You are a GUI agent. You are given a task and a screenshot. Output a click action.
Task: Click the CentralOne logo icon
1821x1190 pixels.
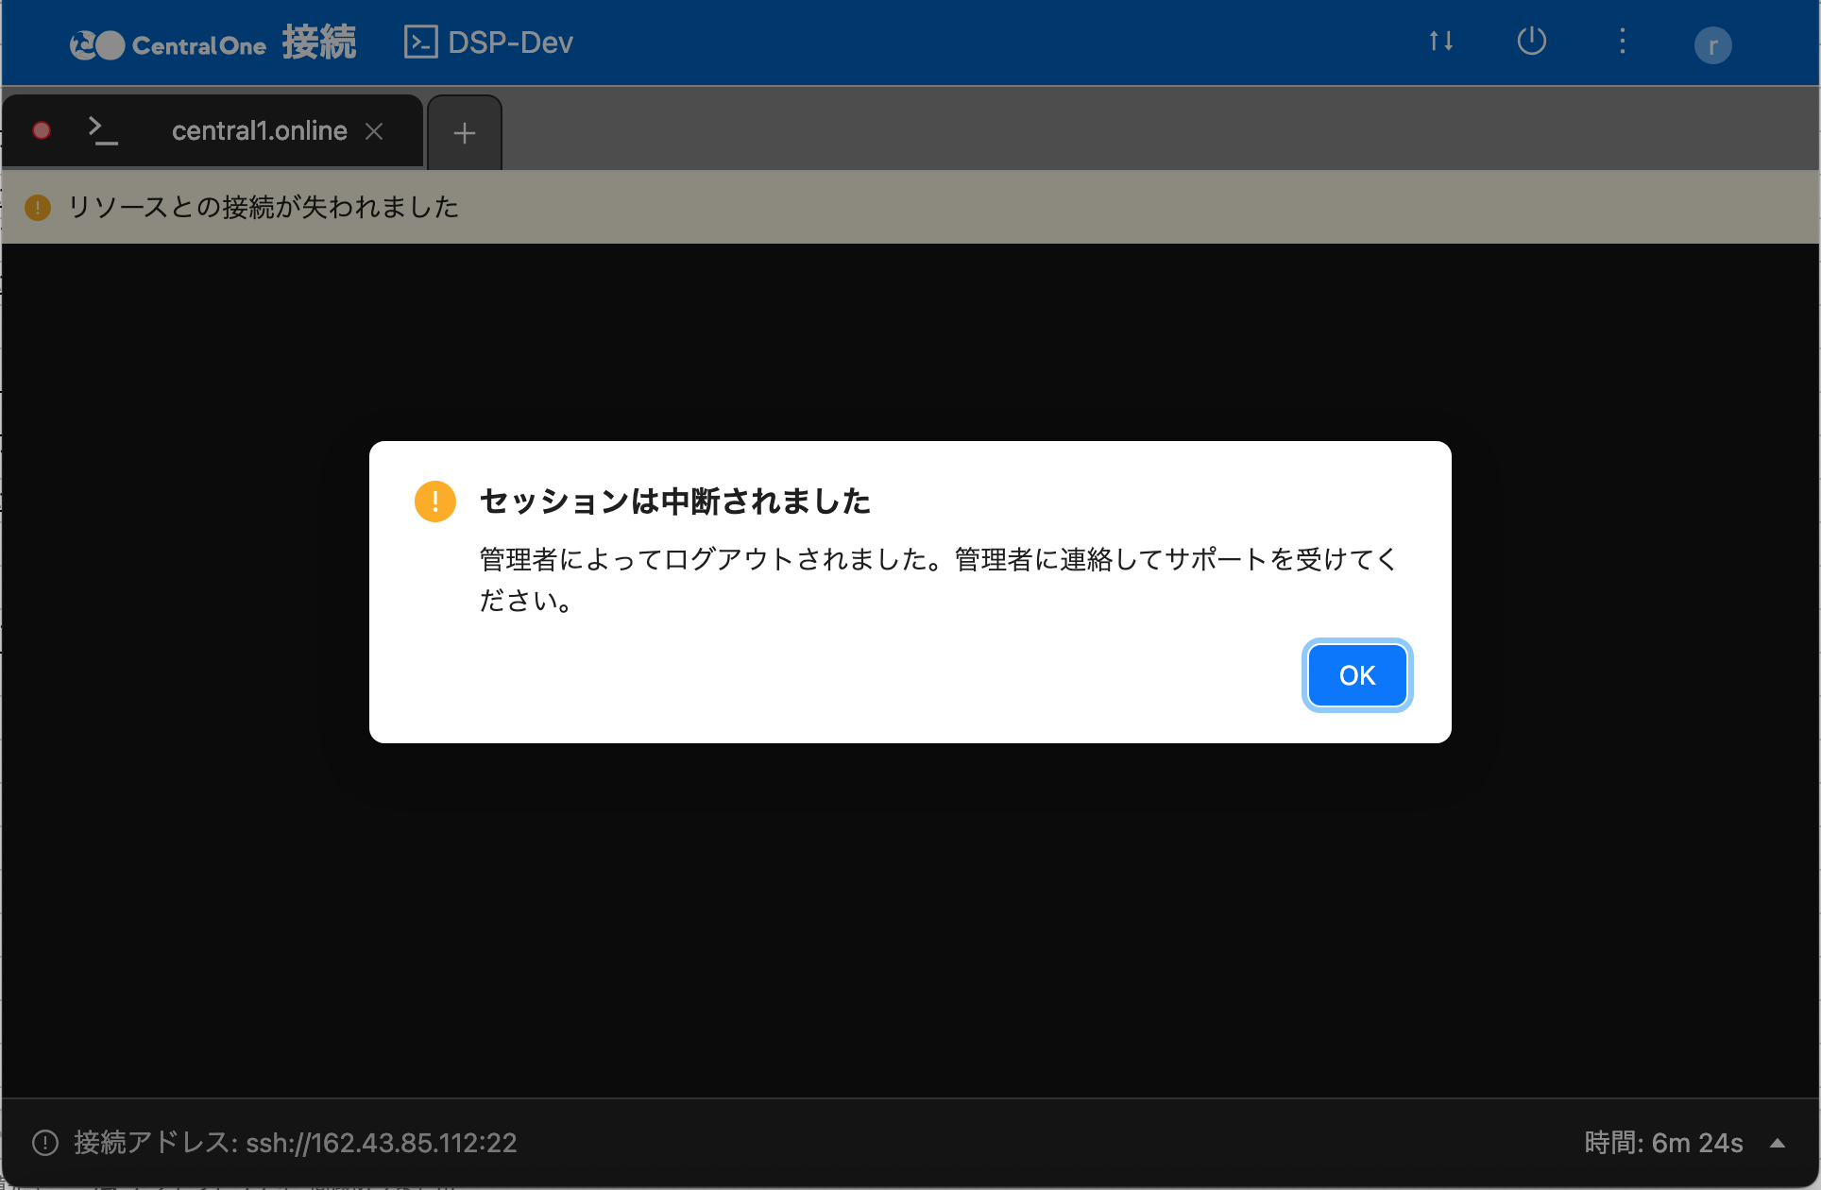click(97, 44)
